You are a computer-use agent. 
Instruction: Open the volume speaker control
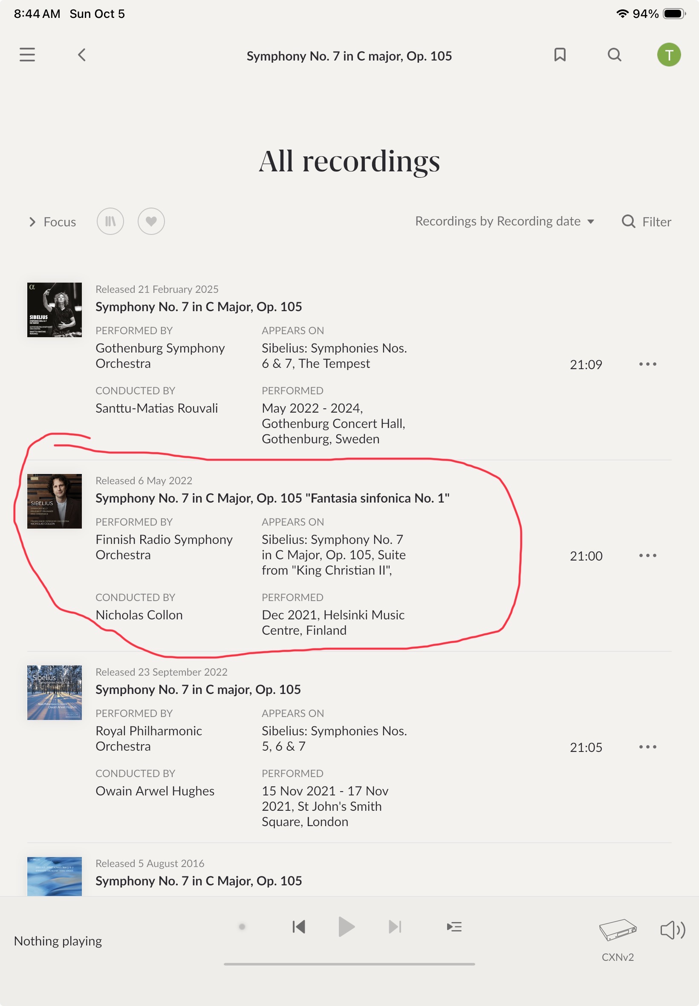click(x=672, y=930)
